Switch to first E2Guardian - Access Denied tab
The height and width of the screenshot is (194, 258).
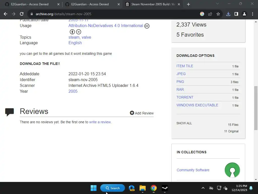[30, 4]
